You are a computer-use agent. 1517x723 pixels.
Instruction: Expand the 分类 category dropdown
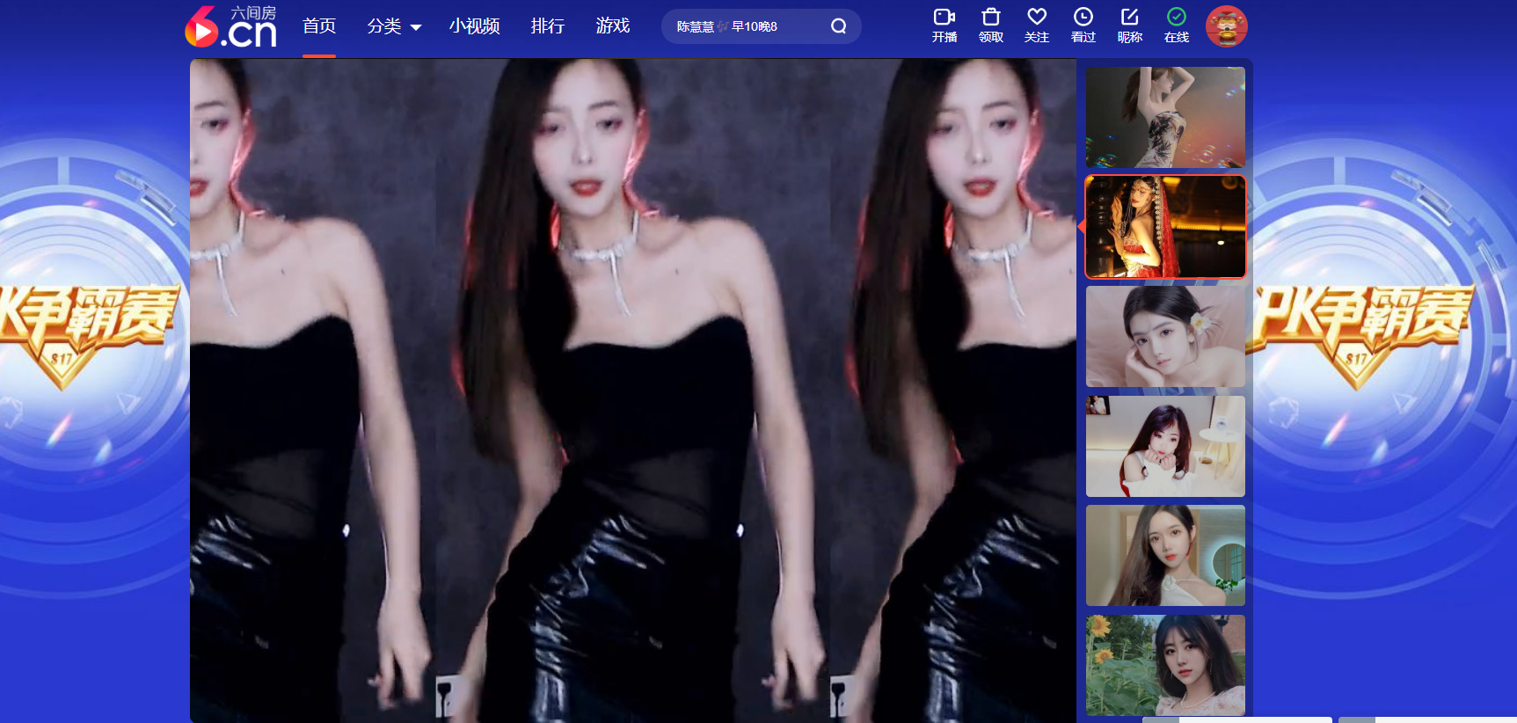click(394, 26)
